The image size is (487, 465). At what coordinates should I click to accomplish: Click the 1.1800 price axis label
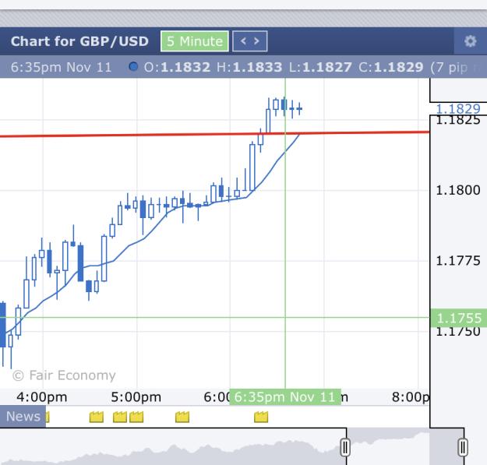click(x=458, y=190)
